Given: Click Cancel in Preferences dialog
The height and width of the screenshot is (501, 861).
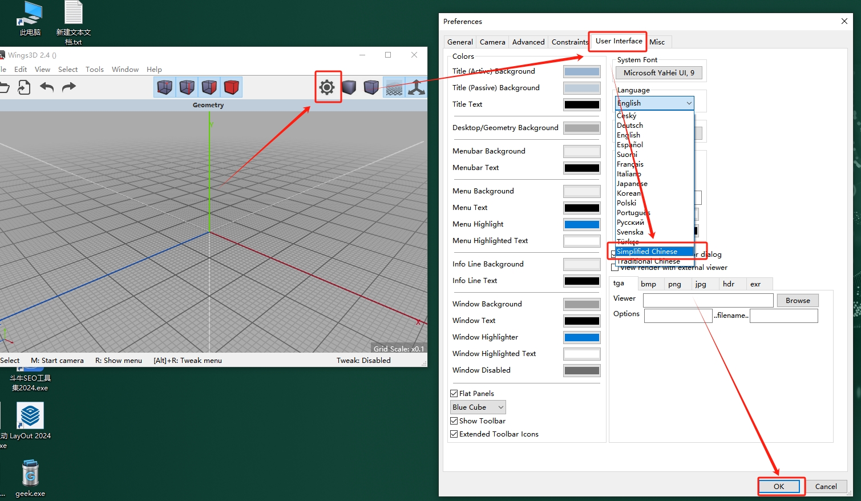Looking at the screenshot, I should point(826,487).
